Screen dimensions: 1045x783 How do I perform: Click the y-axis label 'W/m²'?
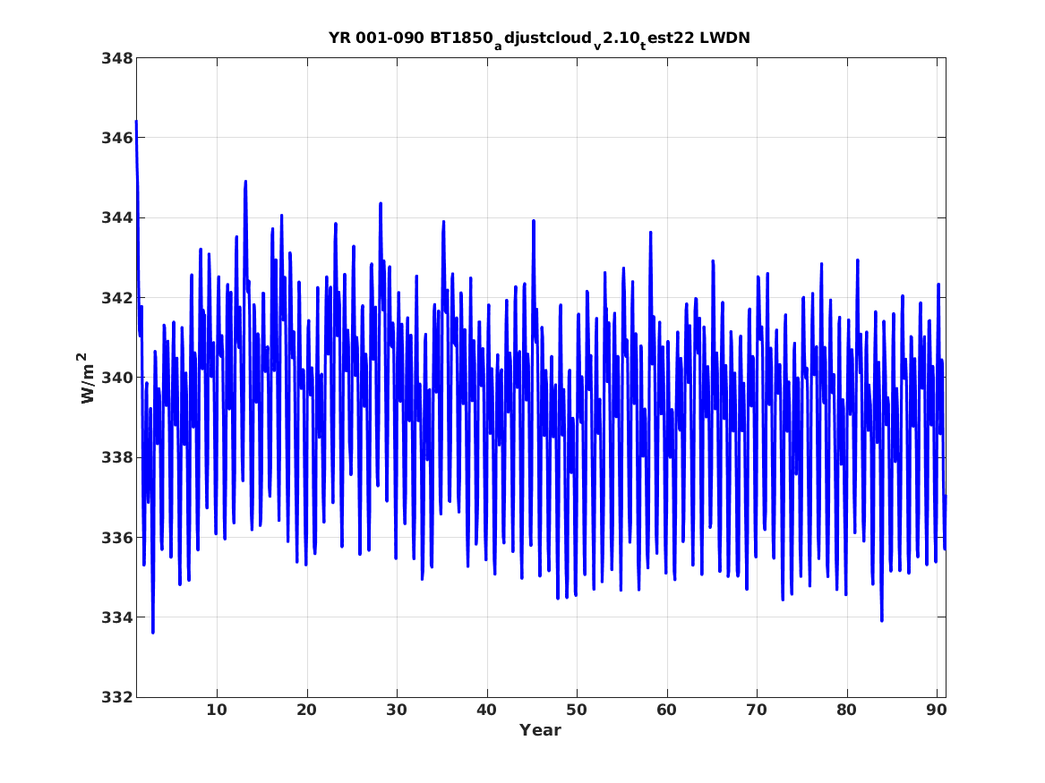pos(87,378)
